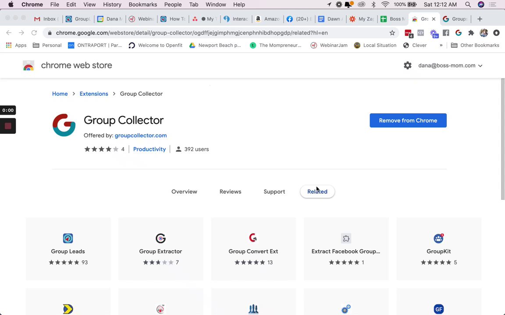
Task: Click the GroupKit extension icon
Action: pyautogui.click(x=438, y=238)
